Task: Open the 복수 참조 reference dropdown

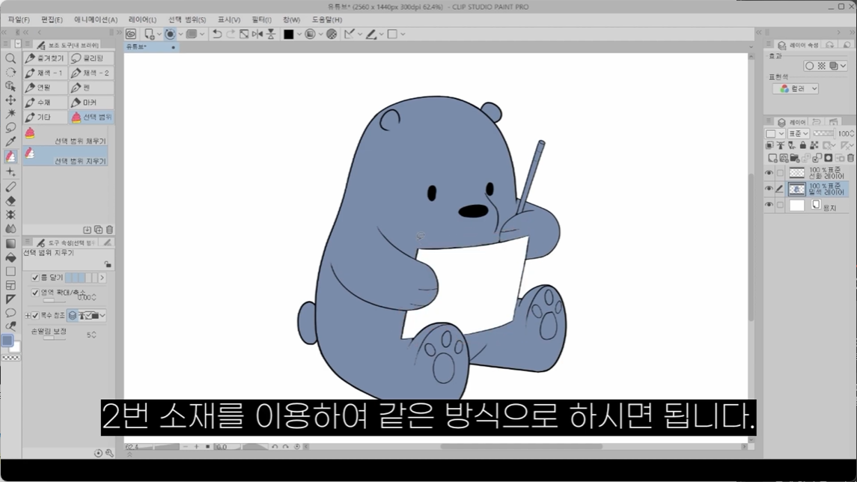Action: pyautogui.click(x=103, y=315)
